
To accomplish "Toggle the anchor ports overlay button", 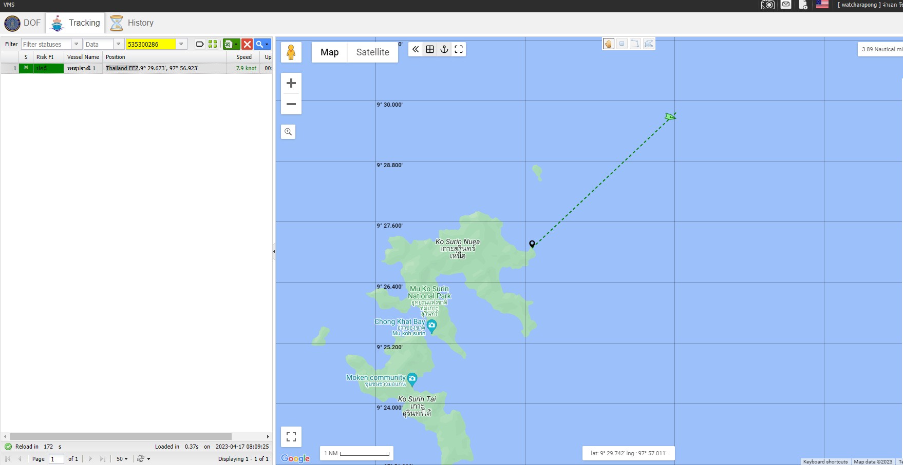I will click(x=444, y=49).
